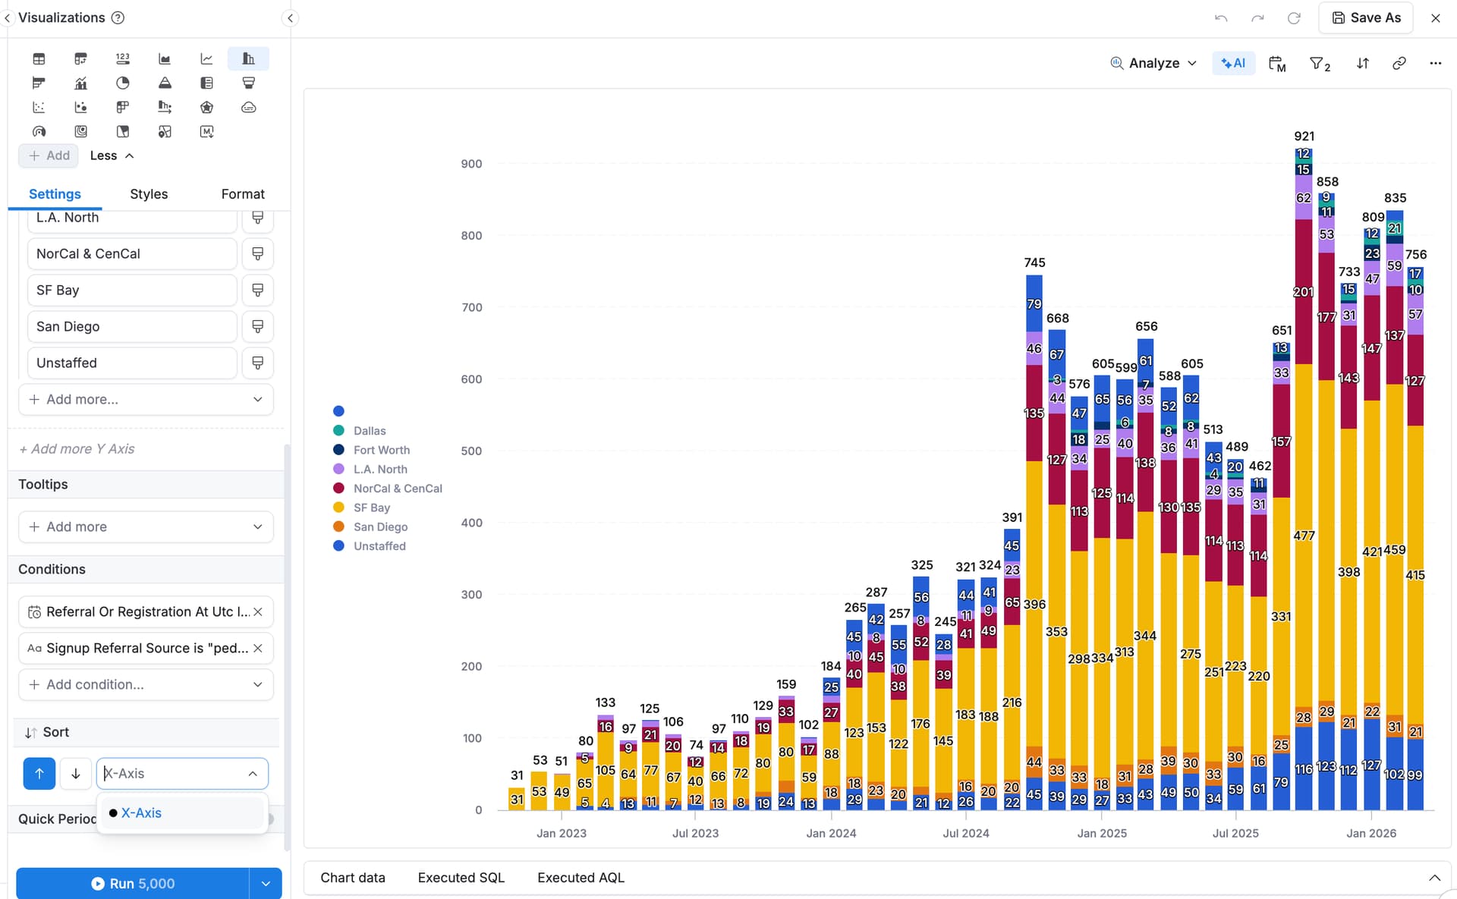Collapse chart types with Less
Screen dimensions: 1457x899
click(112, 156)
